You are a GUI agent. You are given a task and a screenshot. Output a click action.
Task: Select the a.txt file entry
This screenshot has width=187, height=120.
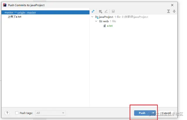[110, 26]
